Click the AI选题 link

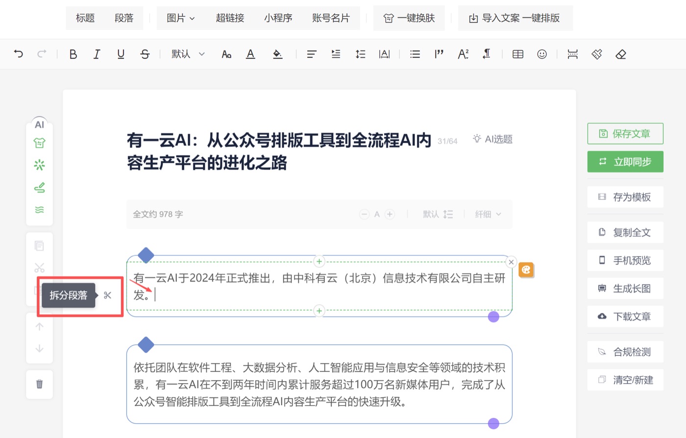click(x=492, y=139)
